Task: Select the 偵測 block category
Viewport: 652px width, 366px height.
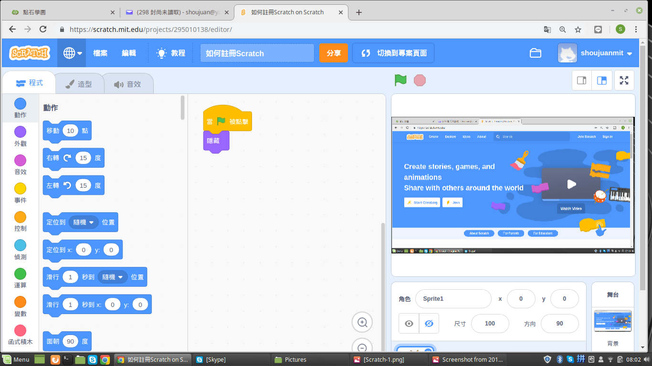Action: (20, 250)
